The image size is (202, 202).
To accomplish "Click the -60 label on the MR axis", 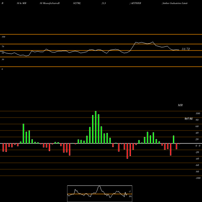I will [x=197, y=165].
